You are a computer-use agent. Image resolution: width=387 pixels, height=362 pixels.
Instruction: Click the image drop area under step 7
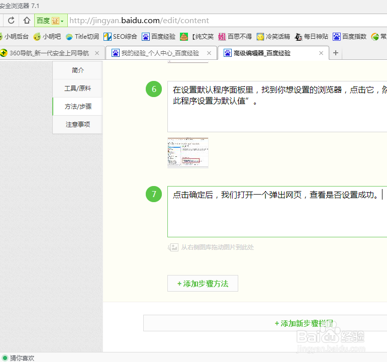tap(211, 247)
